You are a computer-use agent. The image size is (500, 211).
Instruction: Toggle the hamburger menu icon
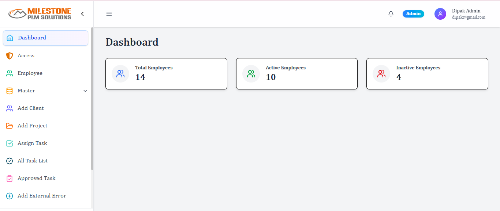click(109, 14)
